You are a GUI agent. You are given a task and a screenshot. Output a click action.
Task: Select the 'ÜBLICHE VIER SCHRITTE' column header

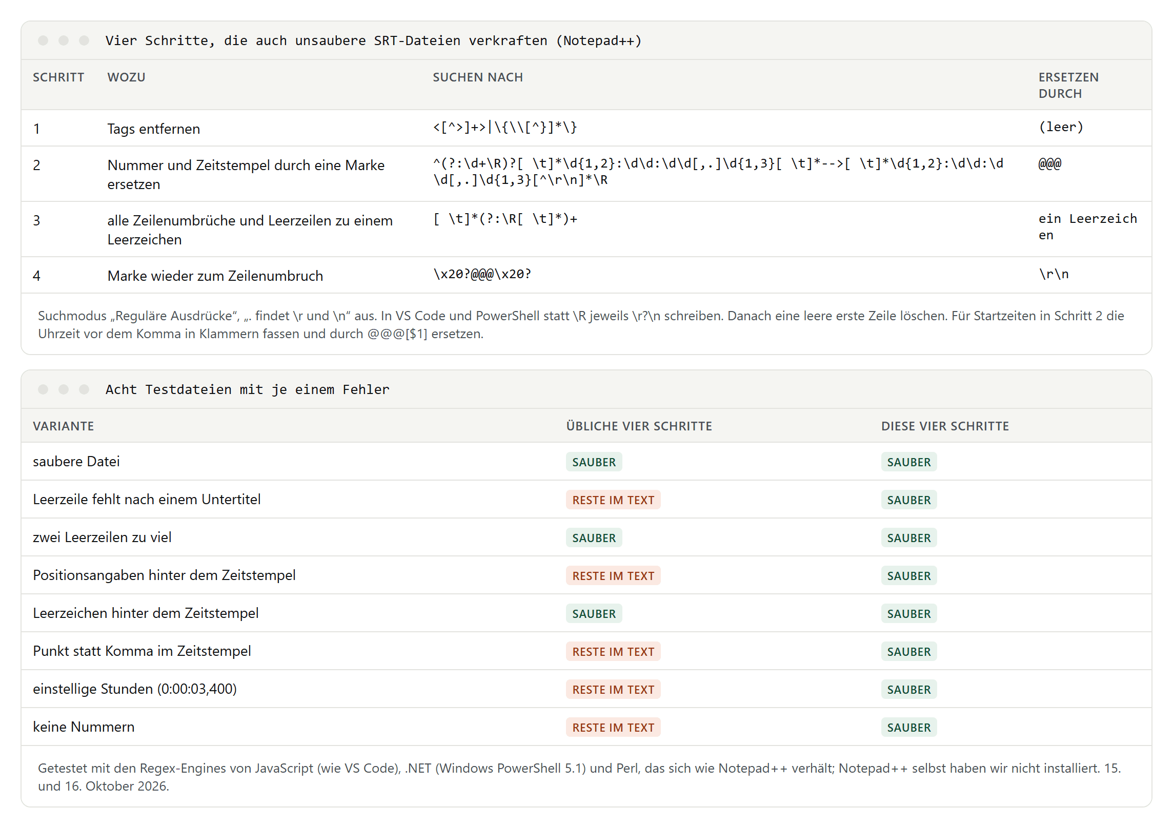pyautogui.click(x=639, y=426)
